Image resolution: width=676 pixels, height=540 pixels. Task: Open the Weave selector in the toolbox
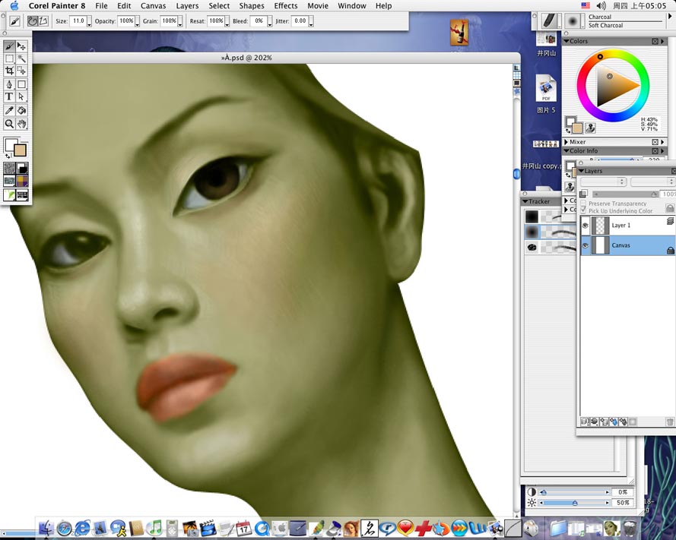[22, 182]
